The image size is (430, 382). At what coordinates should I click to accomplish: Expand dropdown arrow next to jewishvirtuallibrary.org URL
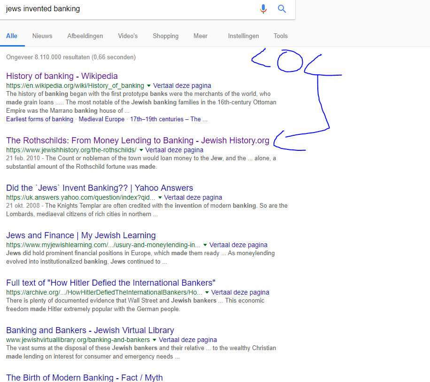(x=154, y=340)
